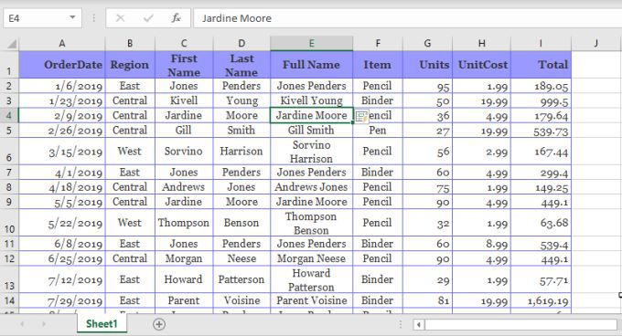Select the unit cost cell 8.99
Viewport: 622px width, 336px height.
481,244
